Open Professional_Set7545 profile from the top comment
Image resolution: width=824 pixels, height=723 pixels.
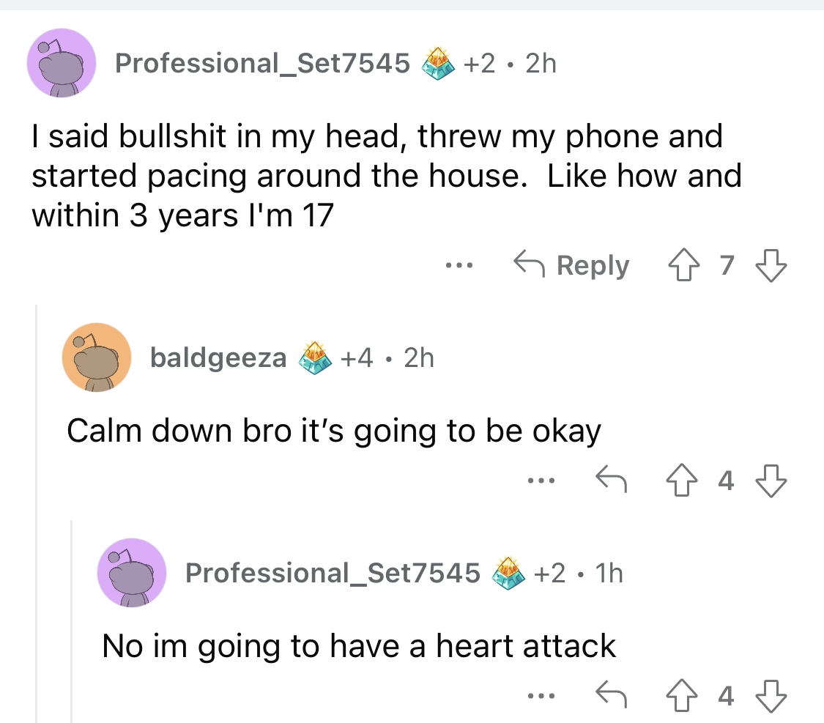coord(262,64)
